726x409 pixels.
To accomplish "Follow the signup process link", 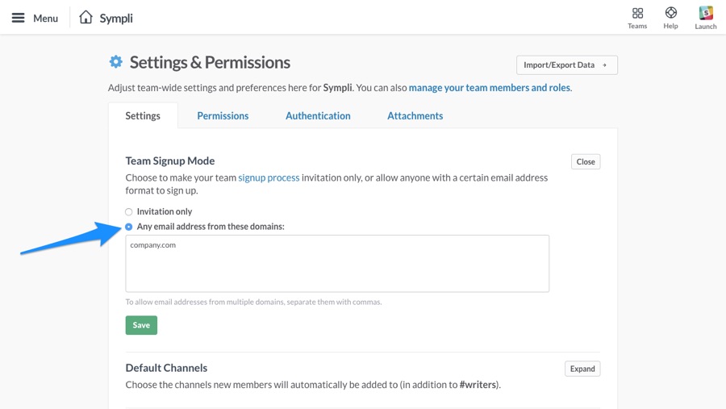I will pos(269,177).
